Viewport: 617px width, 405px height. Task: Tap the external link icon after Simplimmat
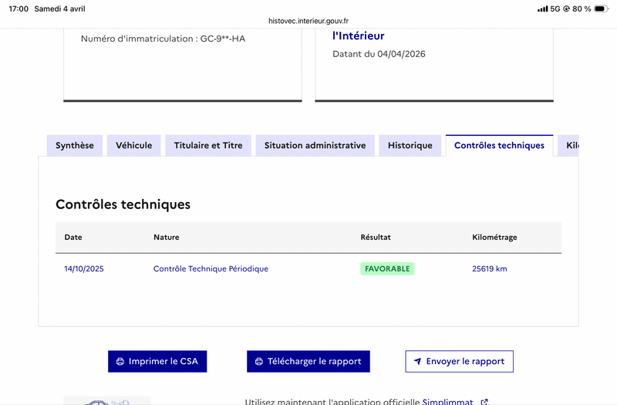click(x=484, y=402)
